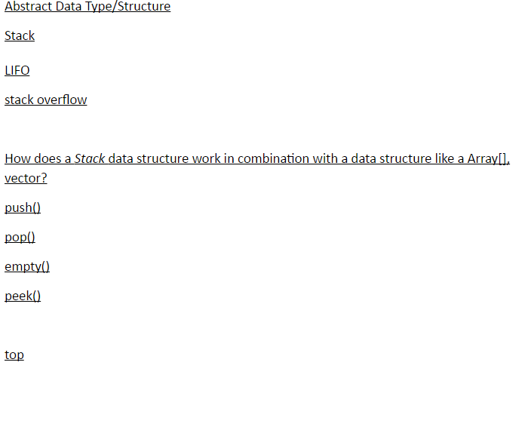Open the Abstract Data Type/Structure link
The height and width of the screenshot is (439, 525).
87,7
